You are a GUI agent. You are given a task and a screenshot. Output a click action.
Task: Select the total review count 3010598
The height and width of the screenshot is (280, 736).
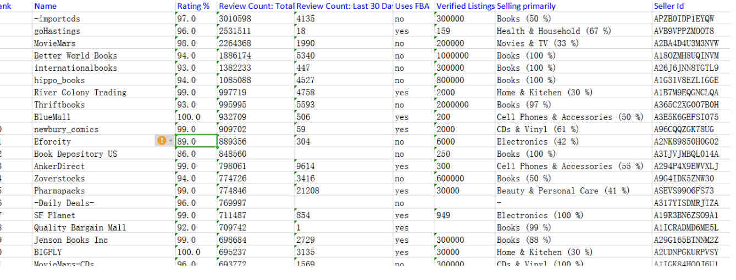point(235,19)
